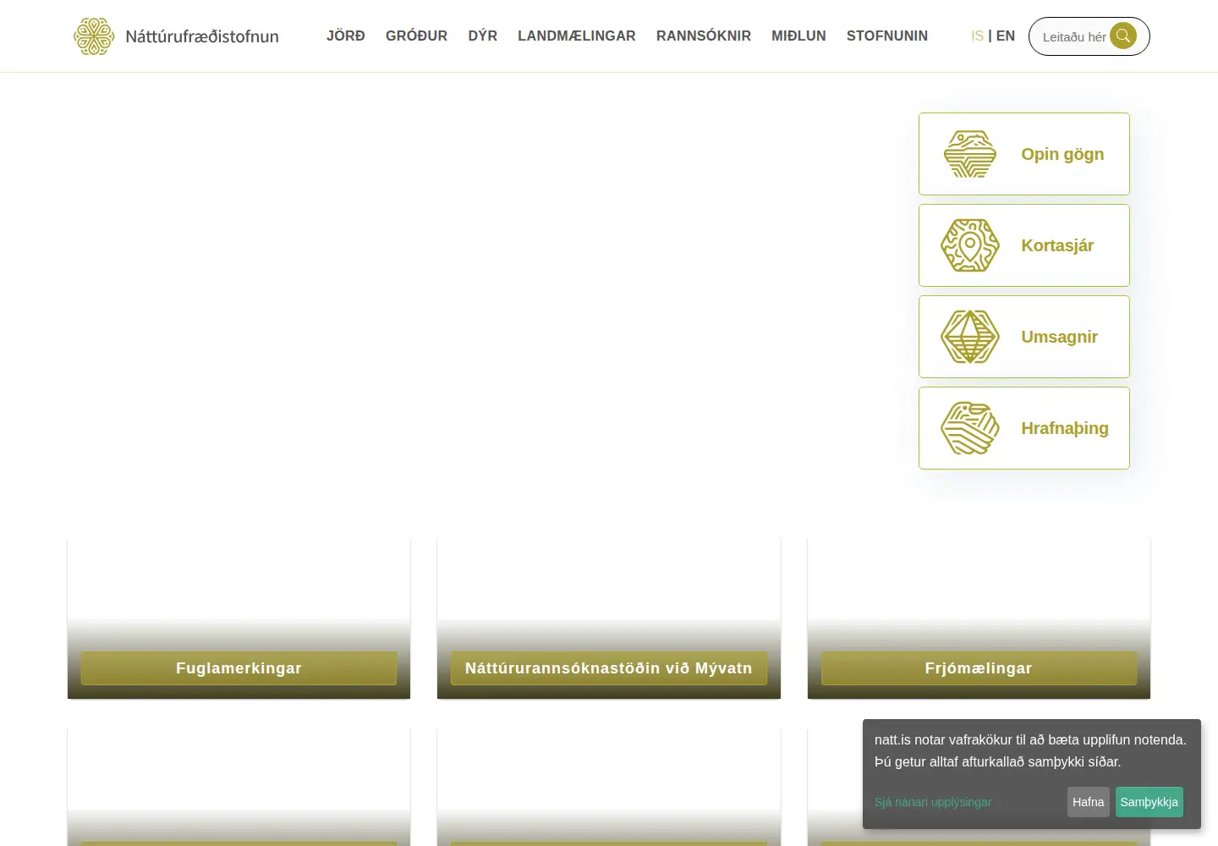
Task: Switch language to EN
Action: click(1006, 36)
